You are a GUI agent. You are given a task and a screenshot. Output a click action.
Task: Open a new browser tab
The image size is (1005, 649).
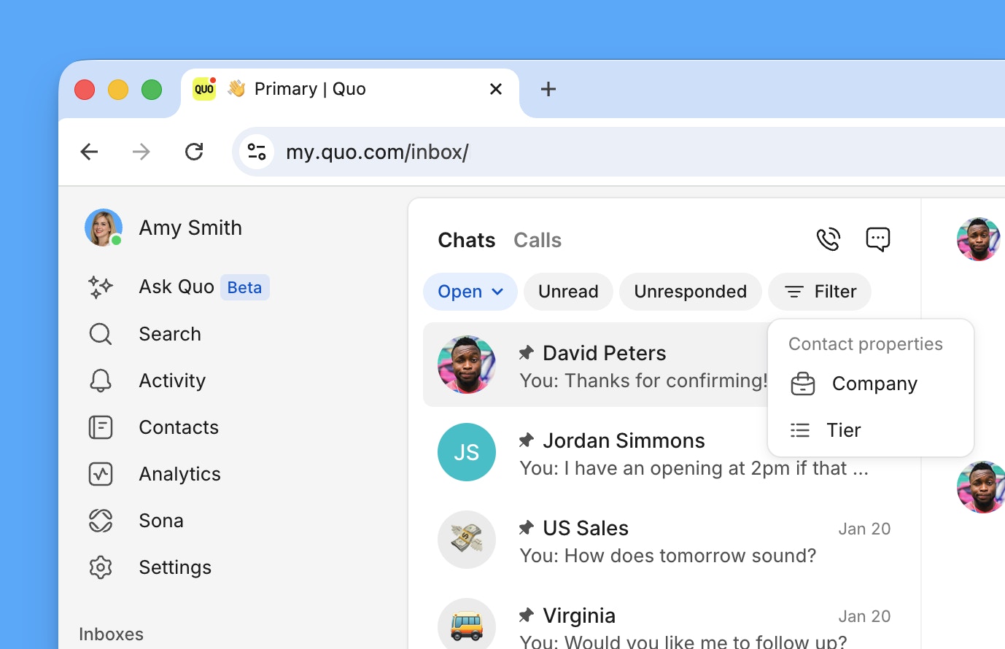pos(548,89)
